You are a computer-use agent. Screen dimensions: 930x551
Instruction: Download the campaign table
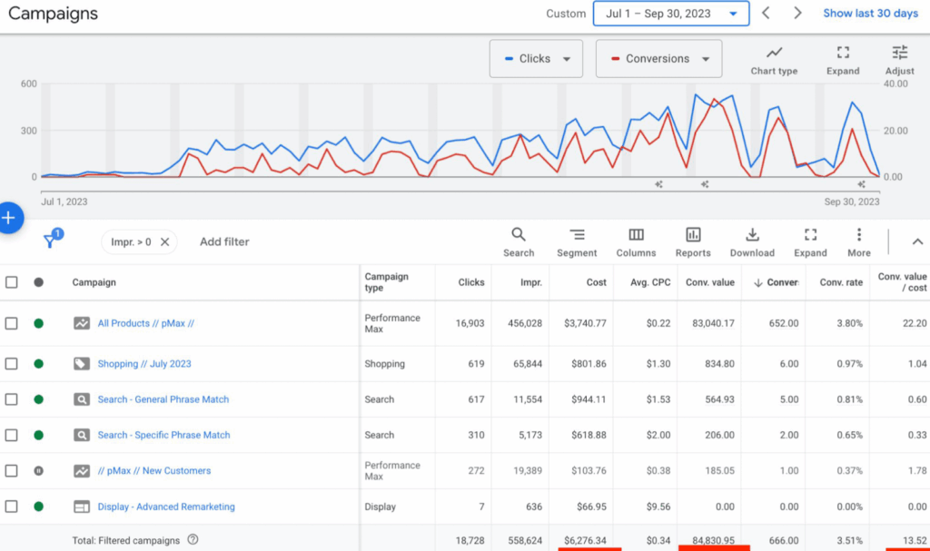tap(752, 242)
